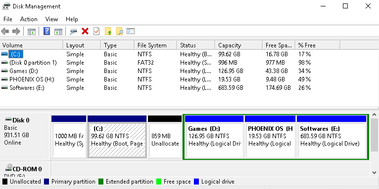Click the 16.78 GB free space cell

277,54
